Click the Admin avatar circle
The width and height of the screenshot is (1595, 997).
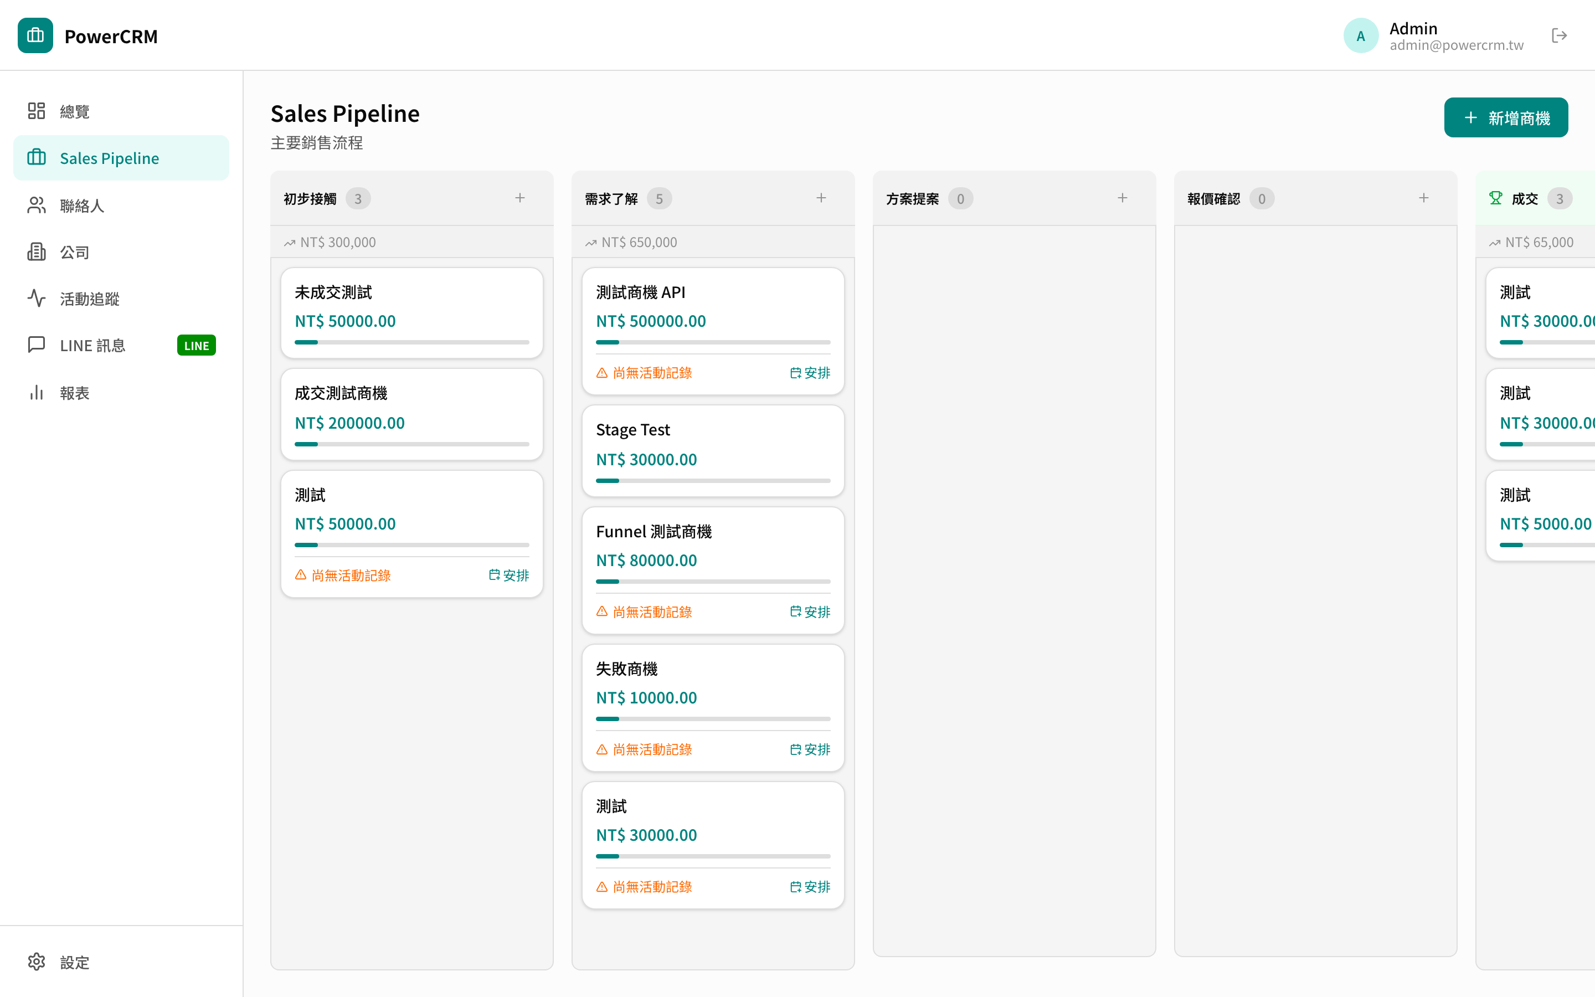(1360, 35)
